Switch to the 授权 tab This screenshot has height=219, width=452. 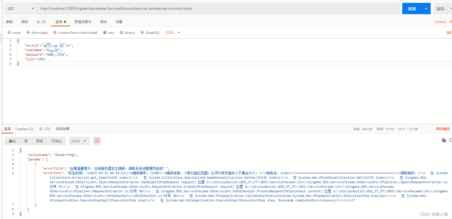25,22
